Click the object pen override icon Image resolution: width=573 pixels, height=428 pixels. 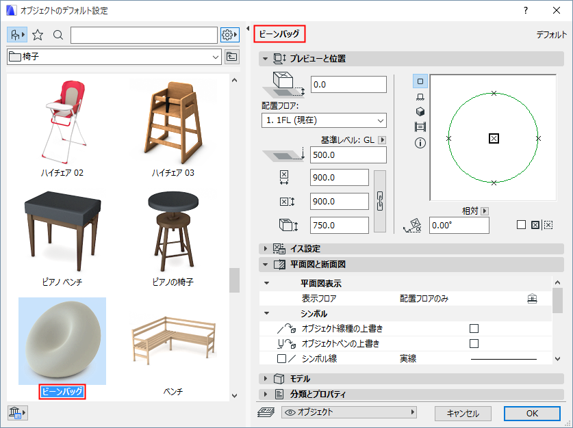point(286,343)
